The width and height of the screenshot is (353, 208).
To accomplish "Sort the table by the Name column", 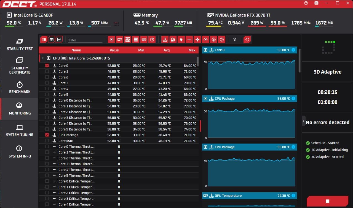I will point(76,50).
